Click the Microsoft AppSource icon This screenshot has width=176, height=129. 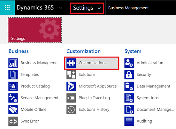71,86
